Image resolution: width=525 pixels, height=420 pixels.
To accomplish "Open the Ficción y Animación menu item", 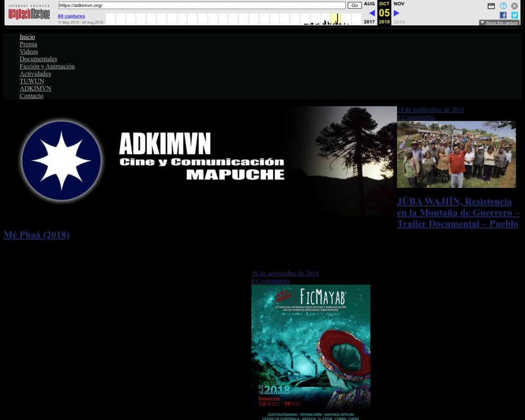I will click(47, 66).
